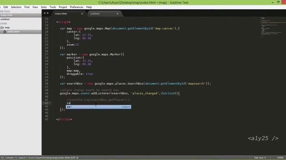Click 'mapsearch' string in code
This screenshot has height=160, width=286.
coord(196,84)
